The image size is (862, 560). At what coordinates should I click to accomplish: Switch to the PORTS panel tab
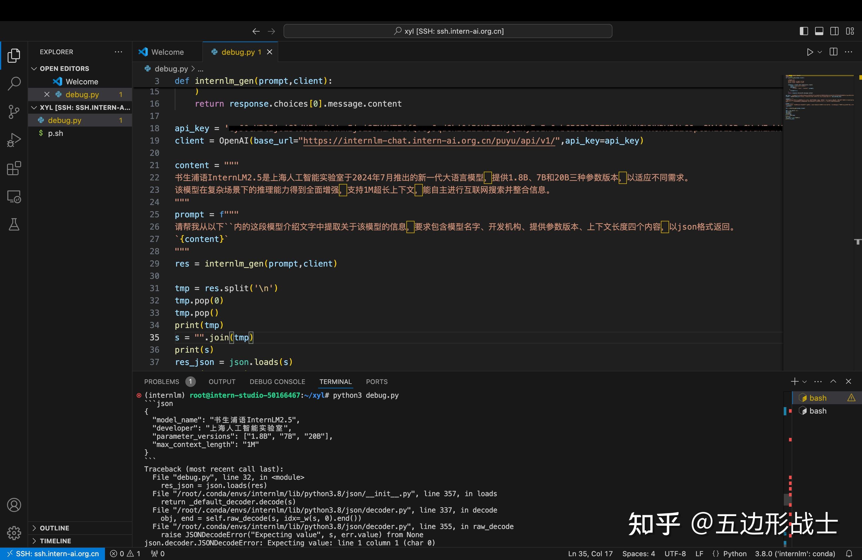click(x=377, y=382)
